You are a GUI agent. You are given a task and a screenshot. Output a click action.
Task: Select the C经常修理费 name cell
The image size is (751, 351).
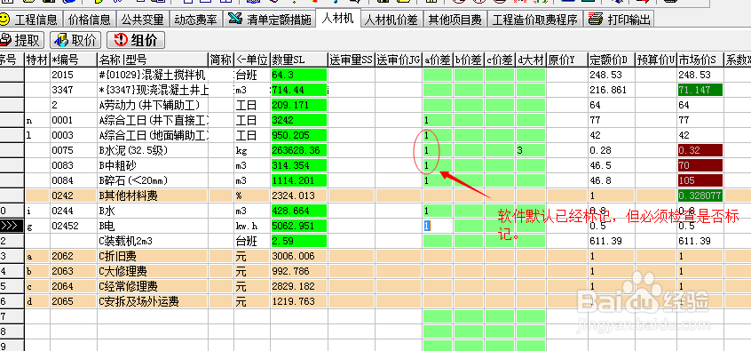point(153,286)
